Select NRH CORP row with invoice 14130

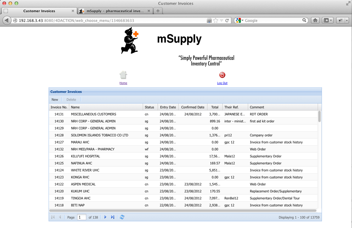click(183, 121)
